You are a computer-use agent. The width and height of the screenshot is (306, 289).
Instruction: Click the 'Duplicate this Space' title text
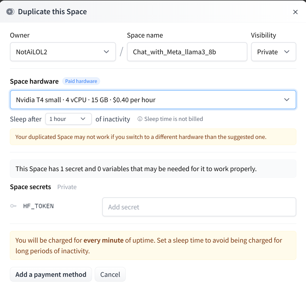52,12
